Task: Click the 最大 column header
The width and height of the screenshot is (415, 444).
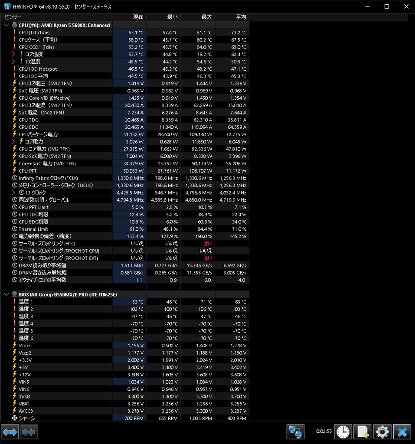Action: pos(198,17)
